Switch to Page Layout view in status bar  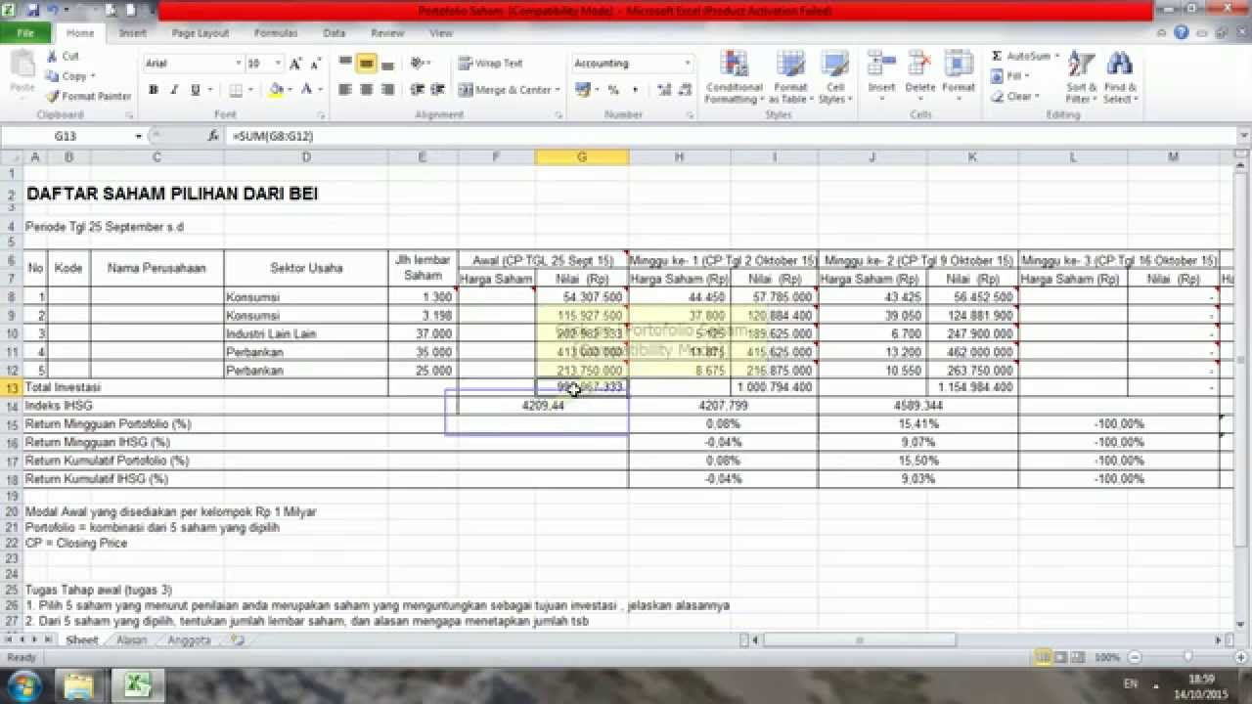pos(1059,658)
